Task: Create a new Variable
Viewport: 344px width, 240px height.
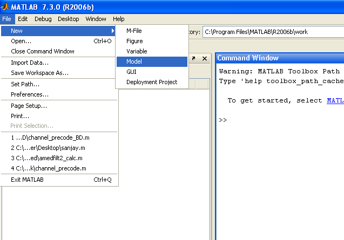Action: (x=152, y=51)
